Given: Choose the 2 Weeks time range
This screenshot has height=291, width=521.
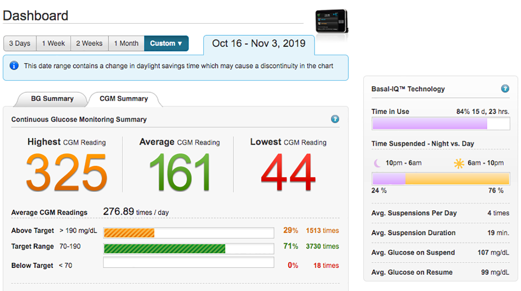Looking at the screenshot, I should pos(89,43).
